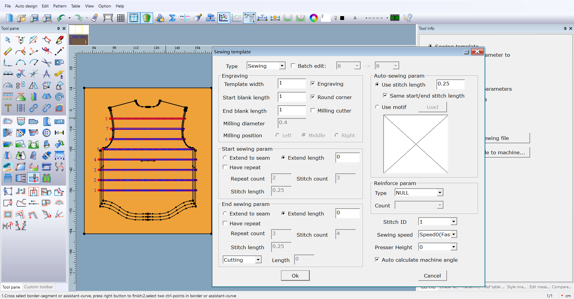Select the red pencil tool in Tool pane

point(59,40)
